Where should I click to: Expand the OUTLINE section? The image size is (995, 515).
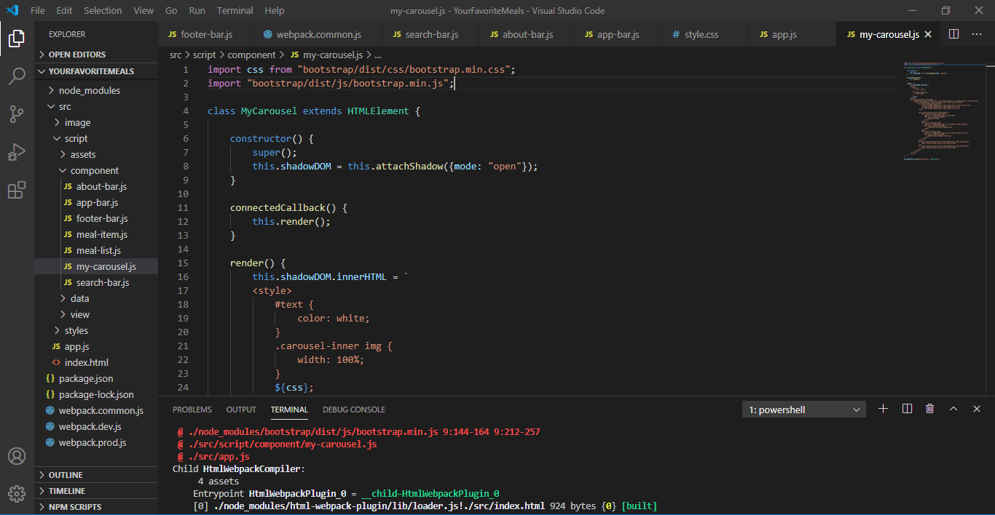96,475
